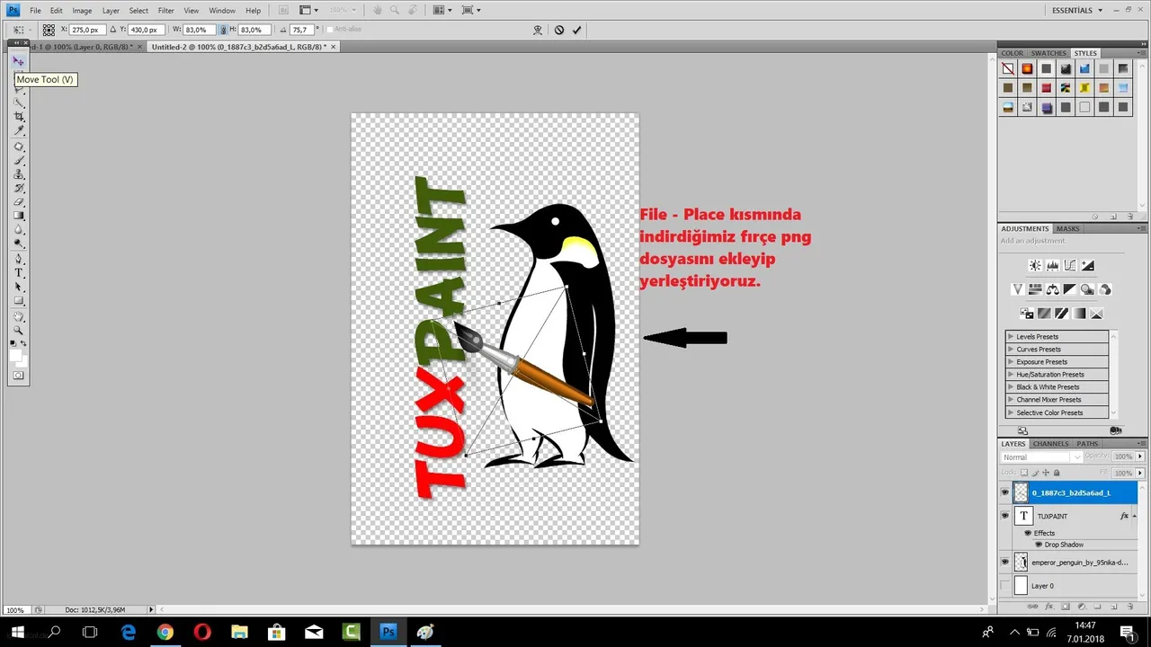Select the Clone Stamp tool
1151x647 pixels.
coord(18,175)
